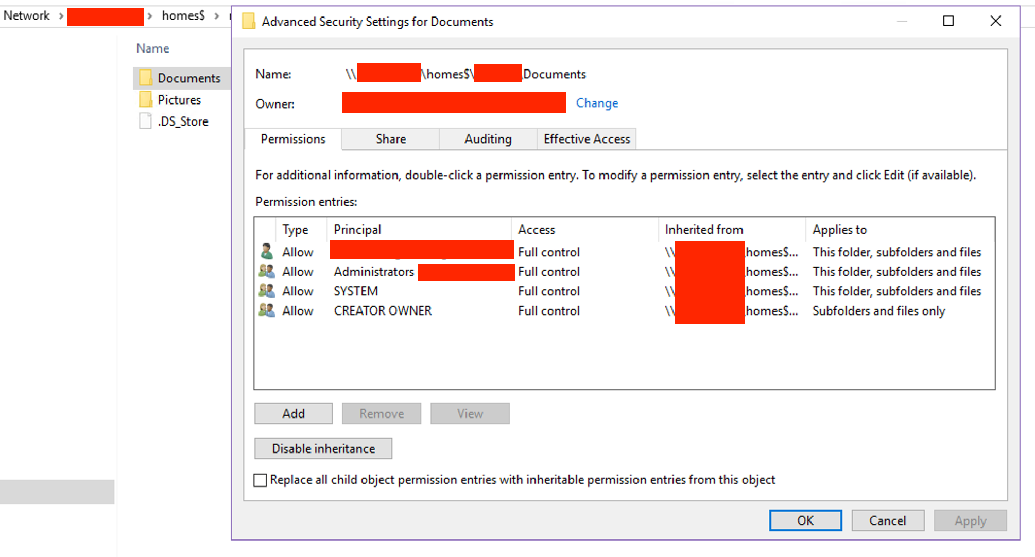The width and height of the screenshot is (1035, 557).
Task: Click Disable inheritance
Action: (x=323, y=448)
